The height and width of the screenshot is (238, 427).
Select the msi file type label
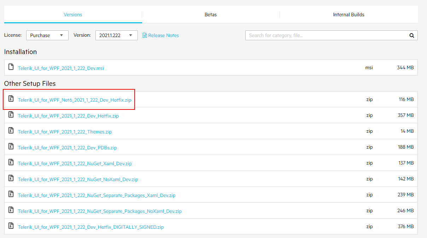tap(369, 67)
